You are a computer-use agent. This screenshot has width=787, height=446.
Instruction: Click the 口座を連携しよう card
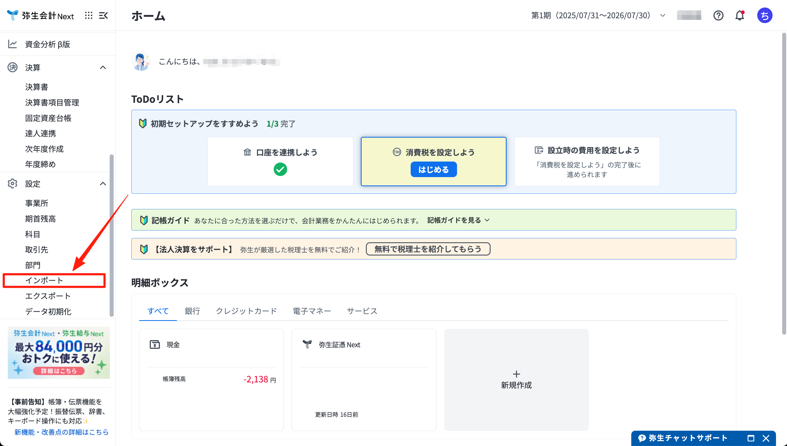(x=280, y=162)
